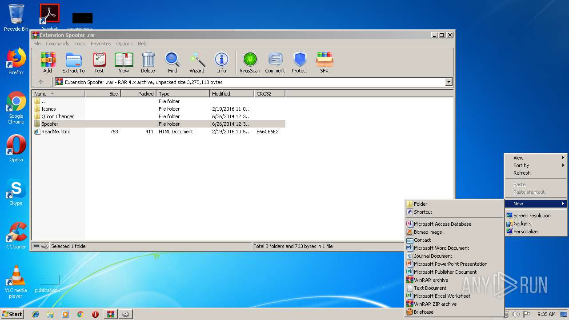Create new Microsoft Publisher Document
The image size is (569, 320).
[454, 272]
